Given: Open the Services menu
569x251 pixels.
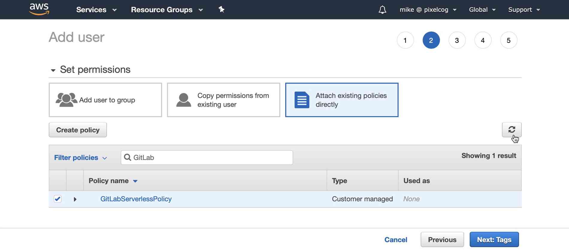Looking at the screenshot, I should (x=96, y=10).
